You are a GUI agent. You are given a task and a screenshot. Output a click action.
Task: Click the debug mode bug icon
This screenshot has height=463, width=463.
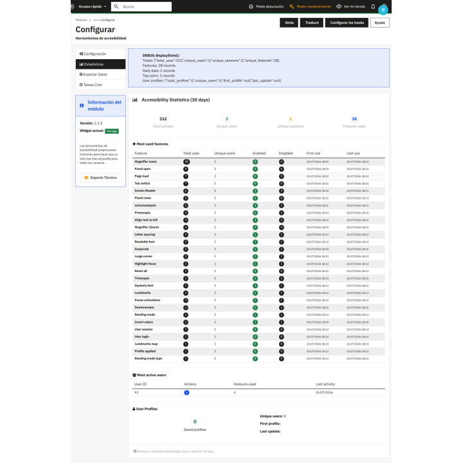(x=251, y=6)
